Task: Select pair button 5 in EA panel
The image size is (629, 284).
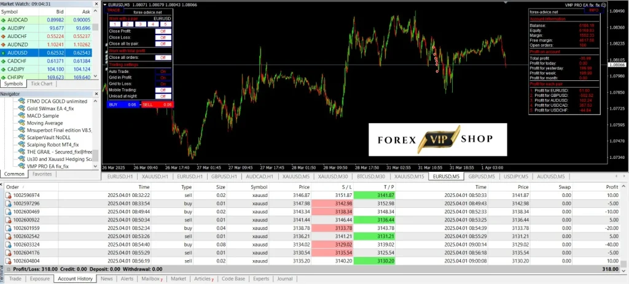Action: pos(166,24)
